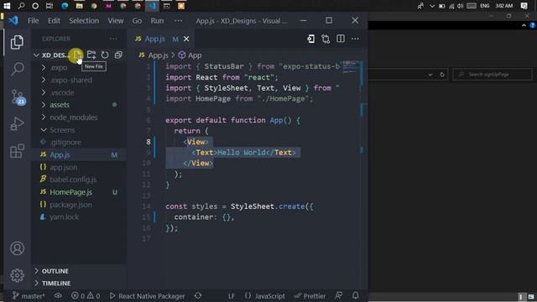Open the Extensions view
Screen dimensions: 537x302
pyautogui.click(x=17, y=151)
